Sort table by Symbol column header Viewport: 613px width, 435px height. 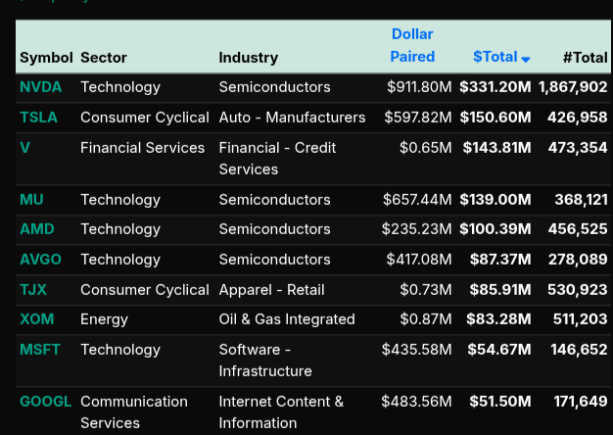[x=46, y=58]
